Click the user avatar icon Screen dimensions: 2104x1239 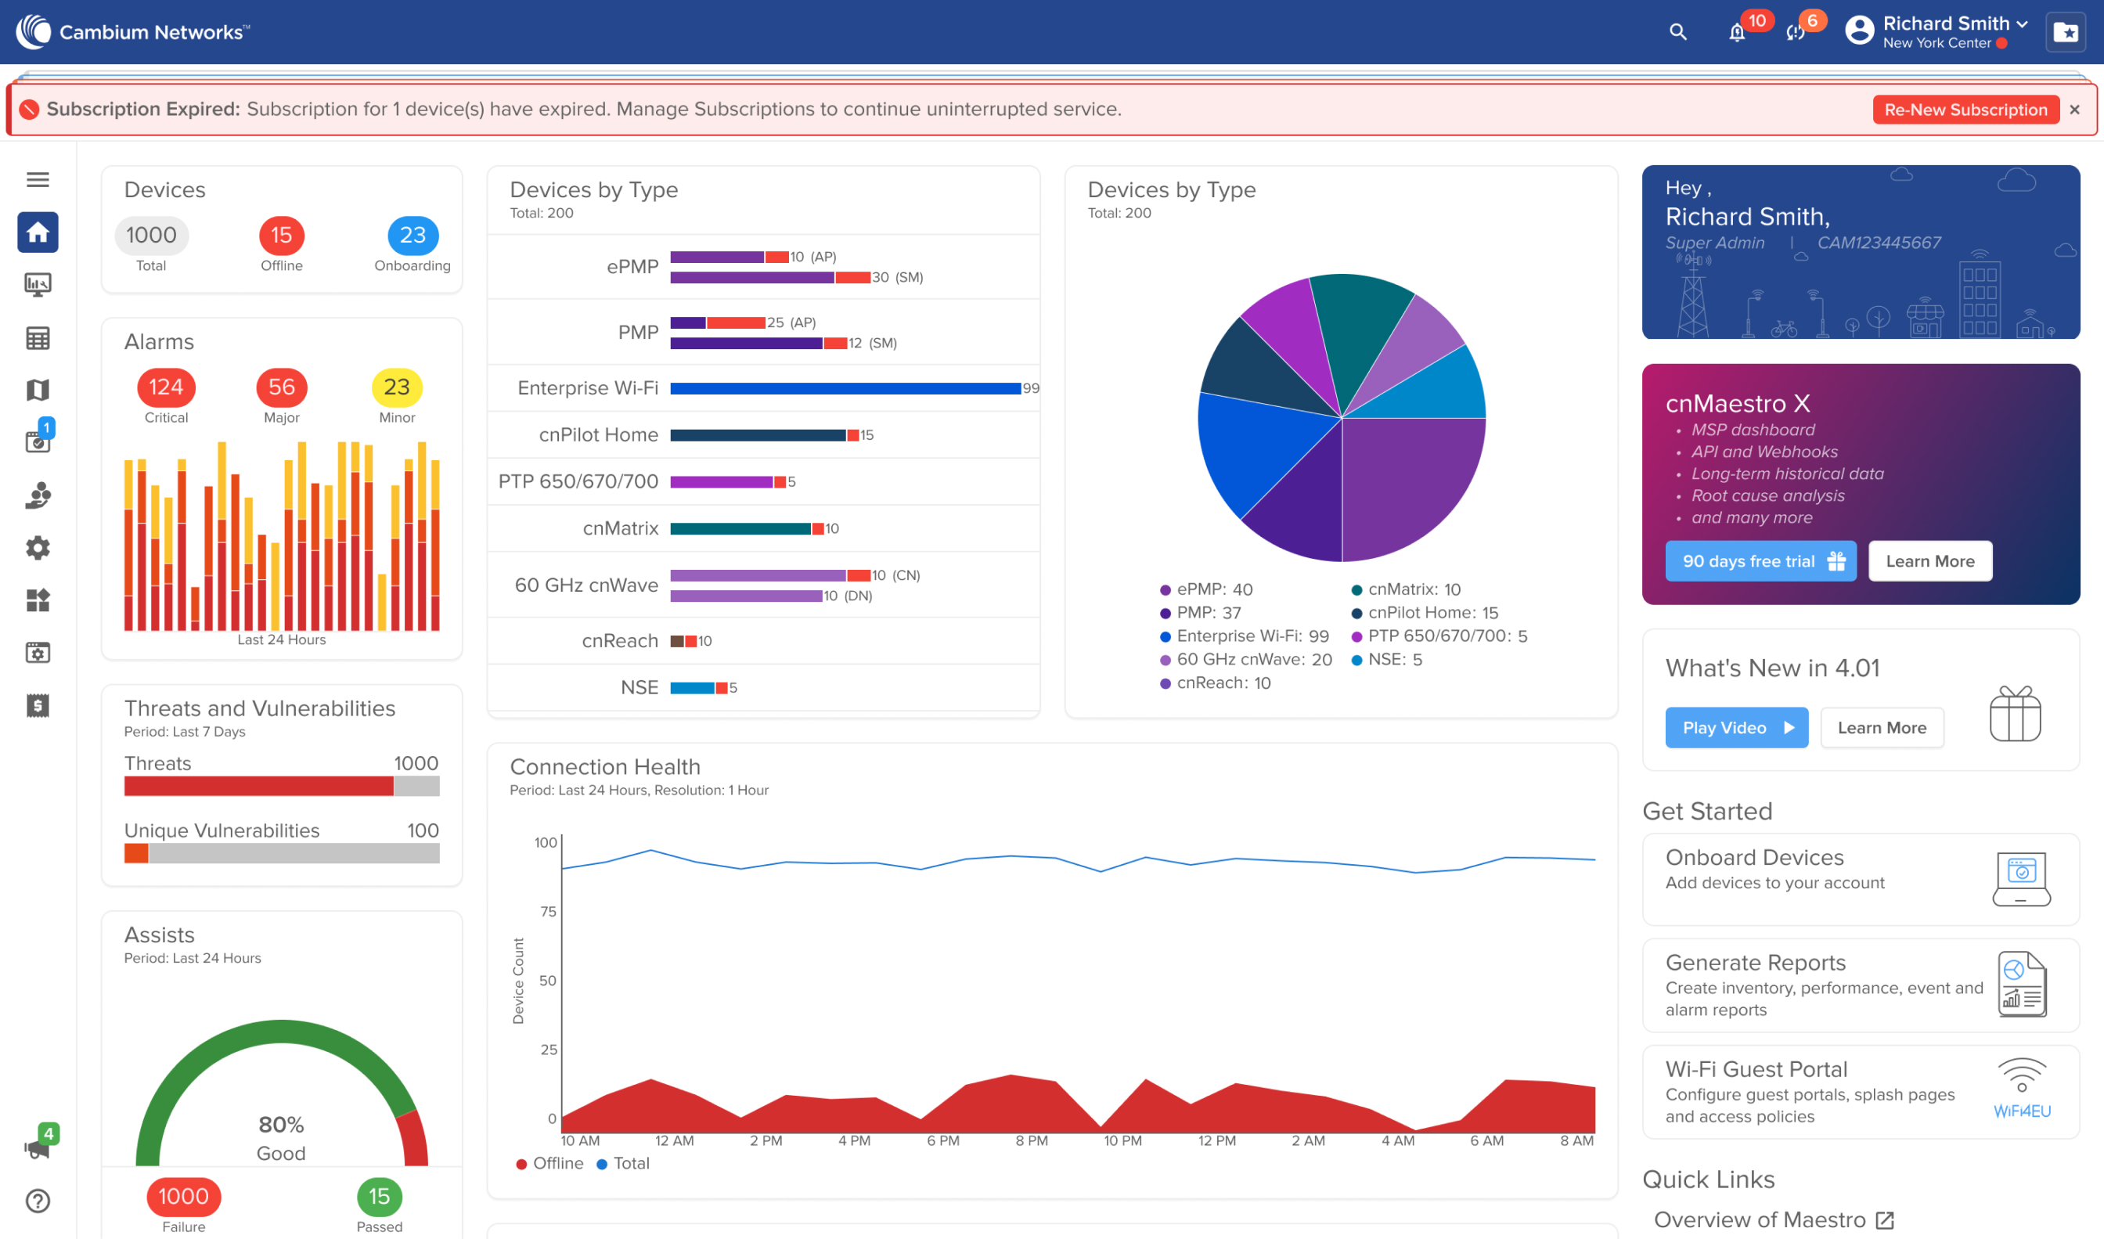click(1859, 30)
